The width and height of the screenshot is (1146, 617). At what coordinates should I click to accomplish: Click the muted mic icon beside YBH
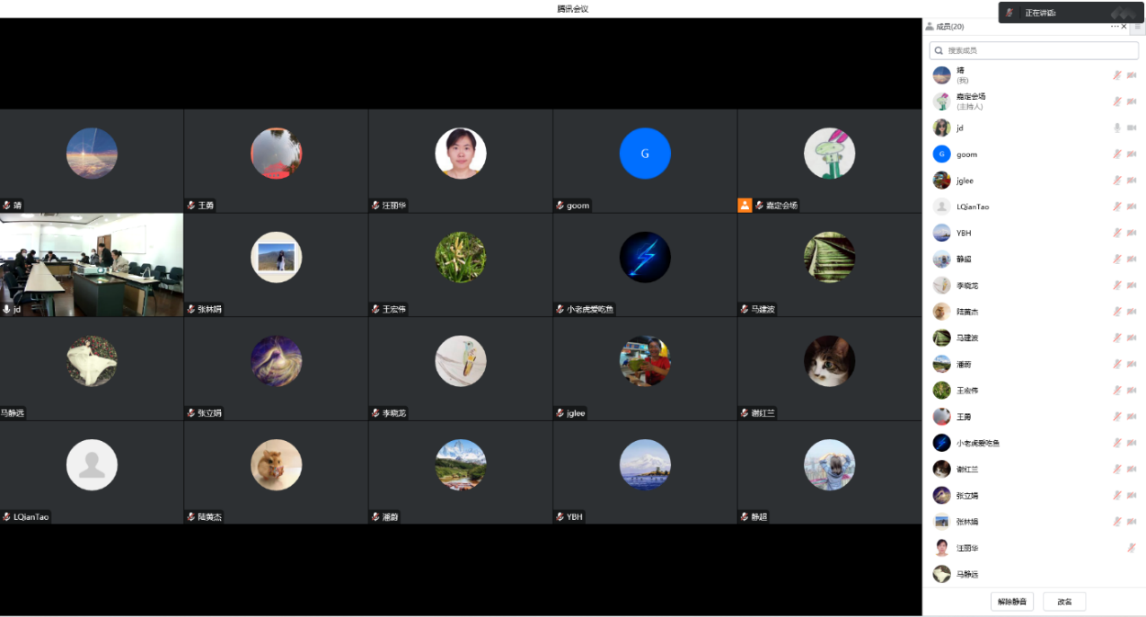pos(1117,233)
